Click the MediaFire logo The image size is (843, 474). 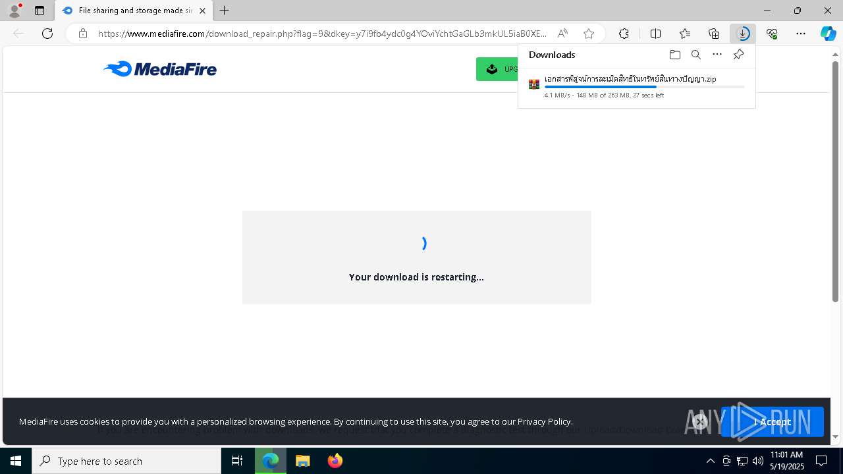(x=160, y=68)
